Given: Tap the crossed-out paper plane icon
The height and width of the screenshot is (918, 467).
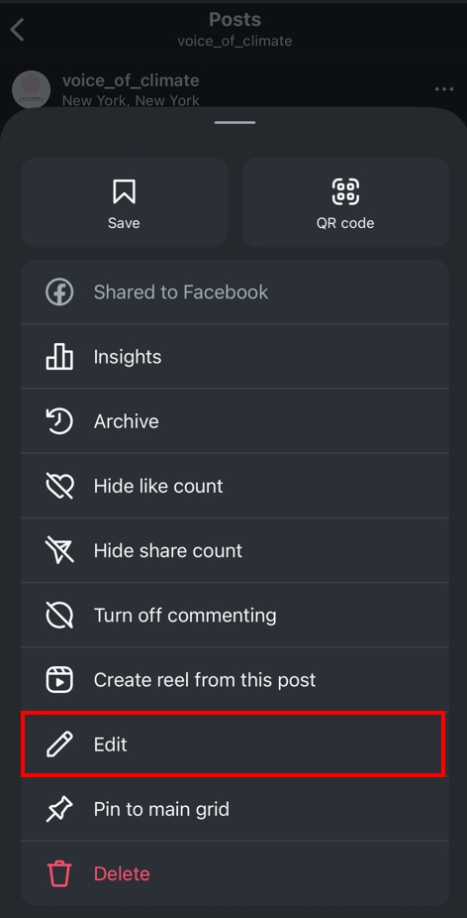Looking at the screenshot, I should 59,550.
